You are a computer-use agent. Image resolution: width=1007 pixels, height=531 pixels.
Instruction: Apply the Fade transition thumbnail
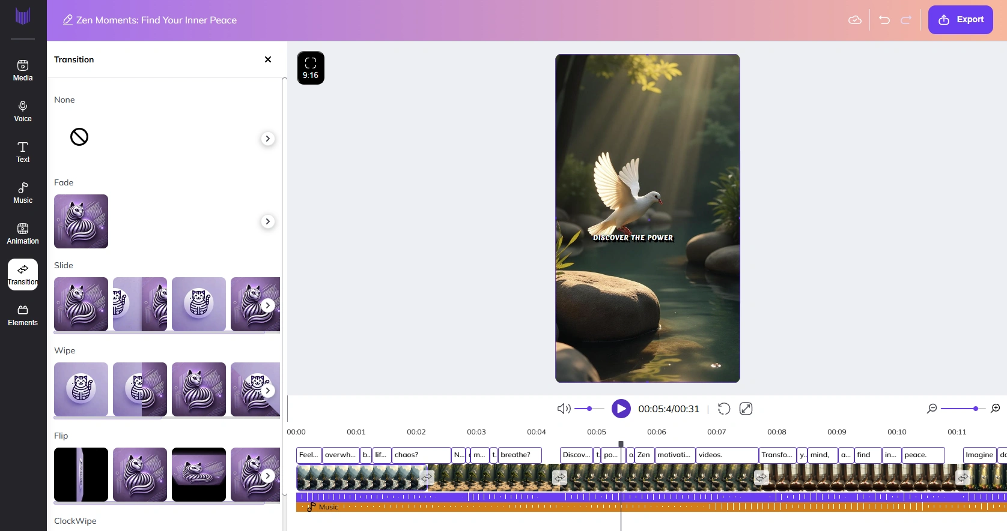pyautogui.click(x=81, y=221)
